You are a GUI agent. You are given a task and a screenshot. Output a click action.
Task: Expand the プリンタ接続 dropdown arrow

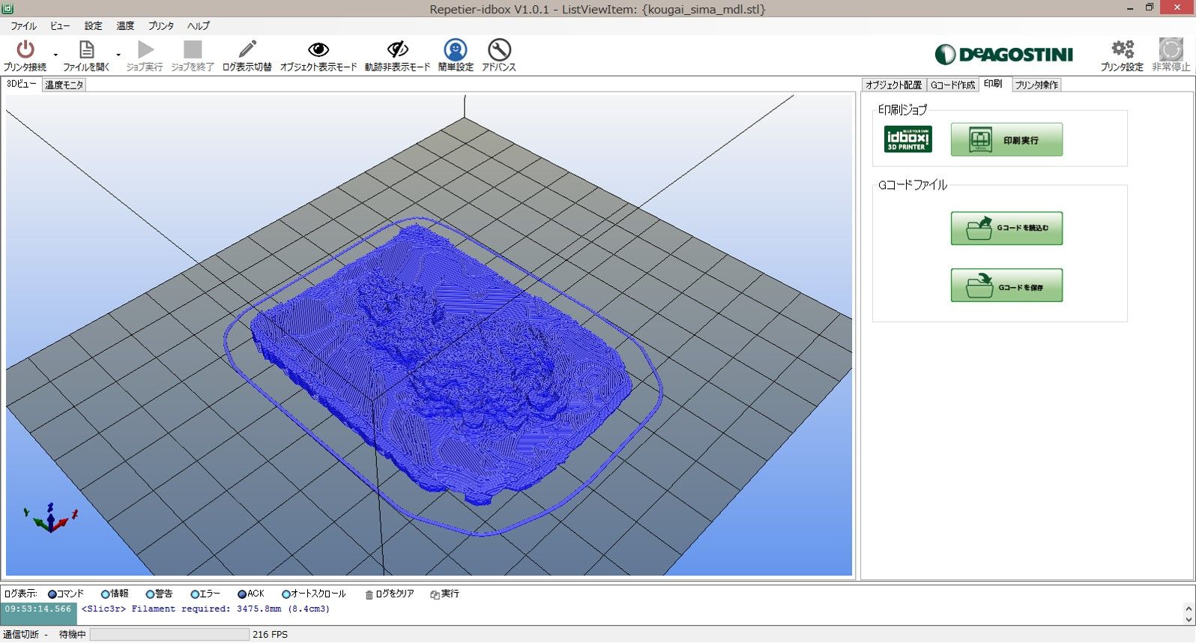pos(55,55)
